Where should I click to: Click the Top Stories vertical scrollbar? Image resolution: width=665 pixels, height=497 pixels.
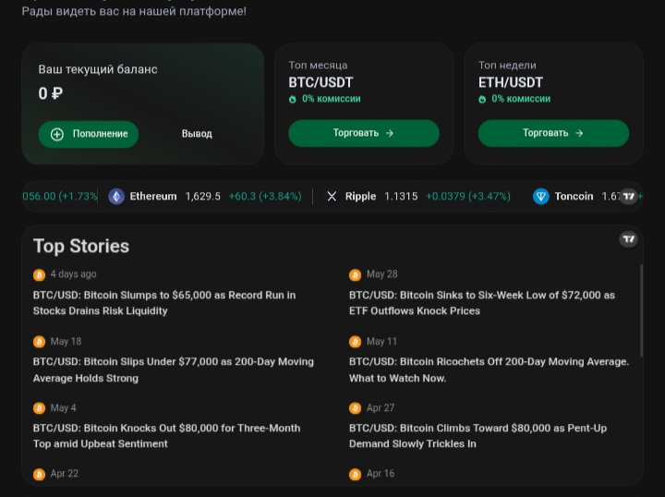(x=641, y=310)
